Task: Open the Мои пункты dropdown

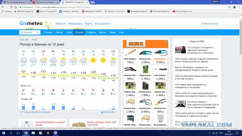Action: pyautogui.click(x=210, y=23)
